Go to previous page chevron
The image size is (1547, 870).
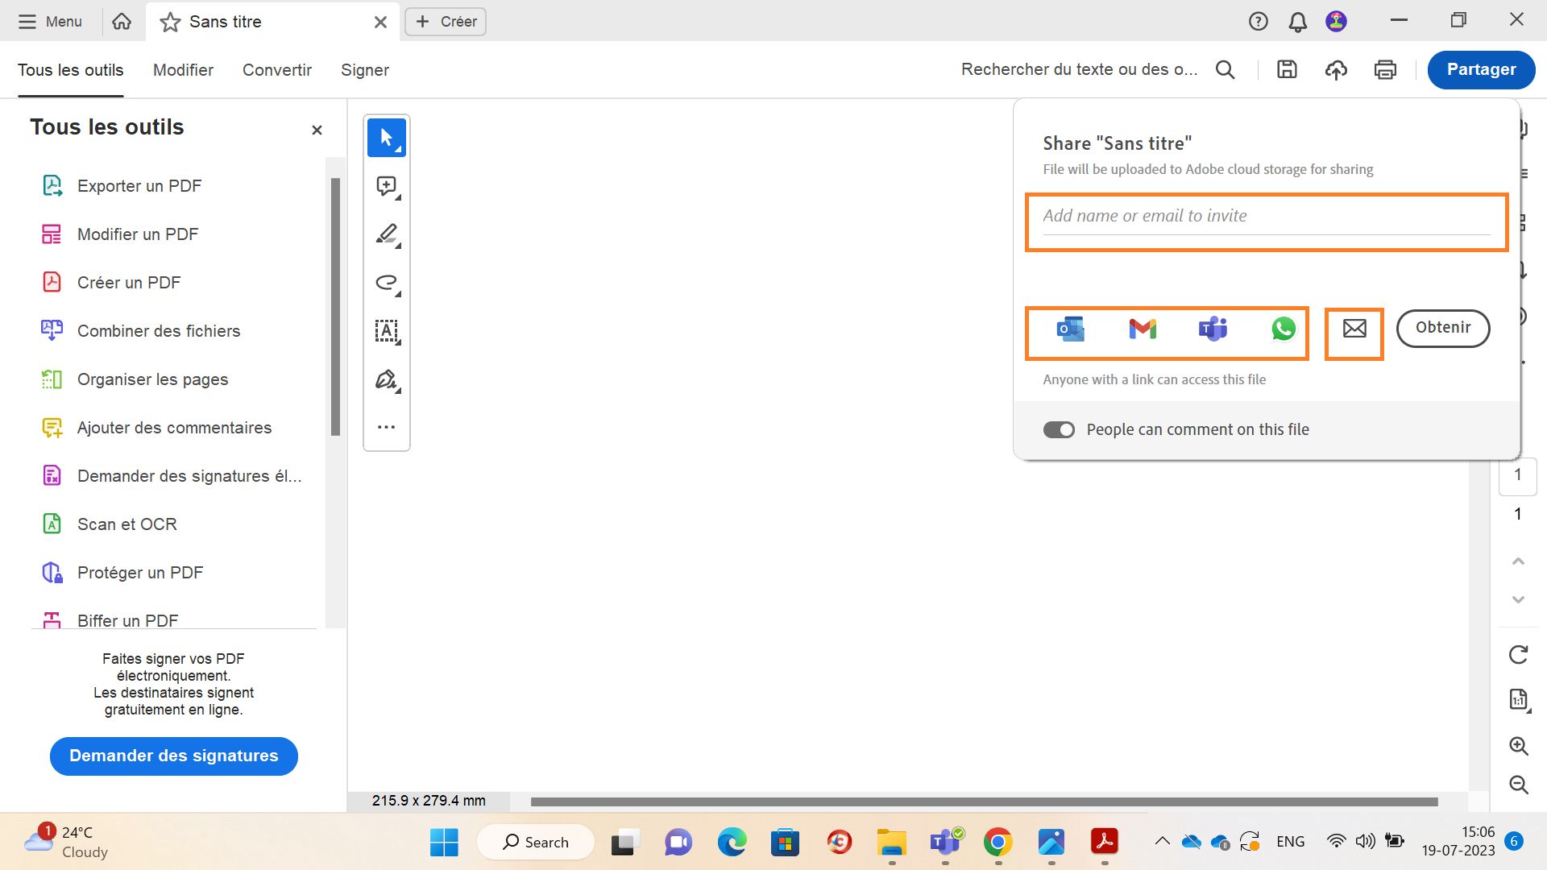pyautogui.click(x=1518, y=561)
